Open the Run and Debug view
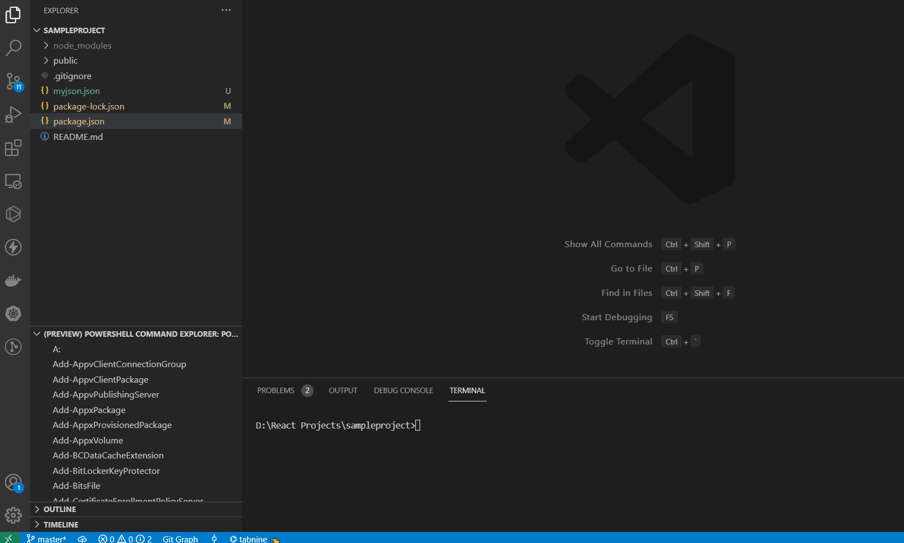Image resolution: width=904 pixels, height=543 pixels. [x=13, y=114]
